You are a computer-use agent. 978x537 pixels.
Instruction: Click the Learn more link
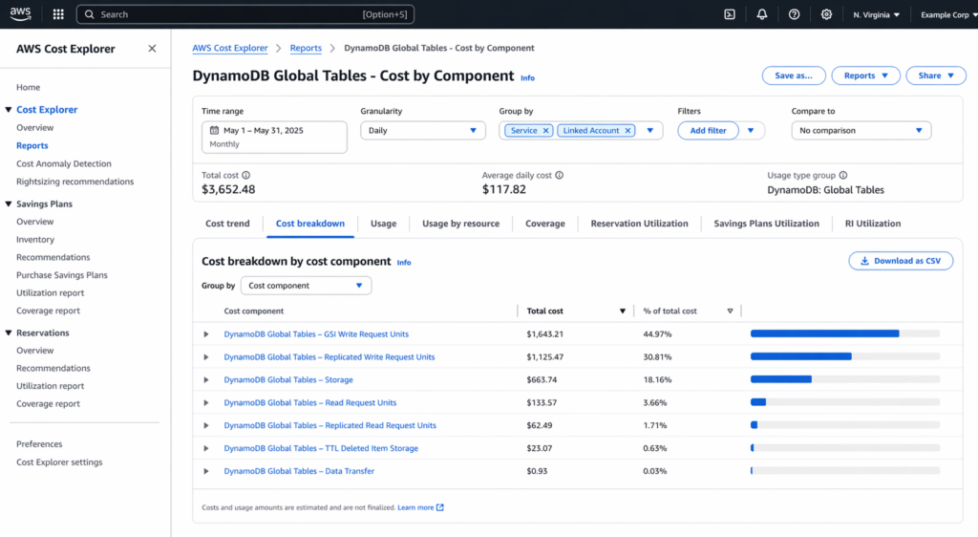click(415, 507)
